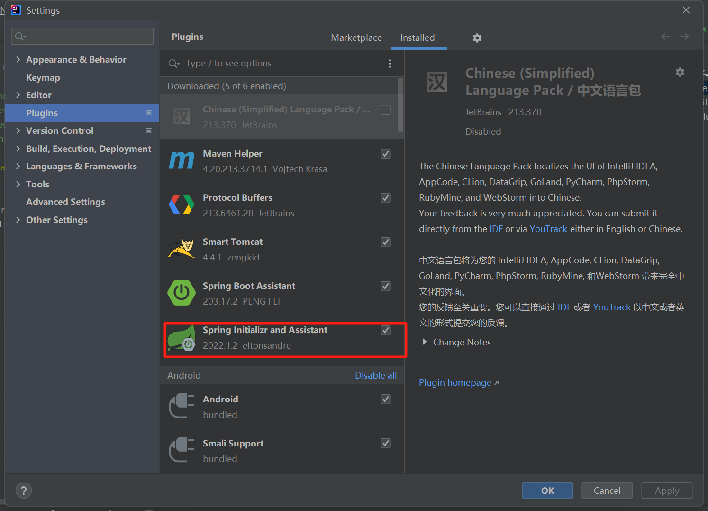The height and width of the screenshot is (511, 708).
Task: Expand Languages & Frameworks
Action: 18,166
